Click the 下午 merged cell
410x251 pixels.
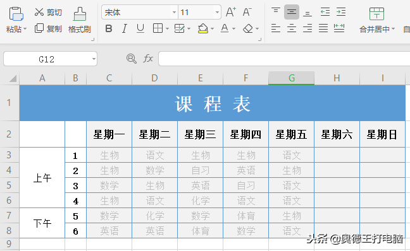42,223
